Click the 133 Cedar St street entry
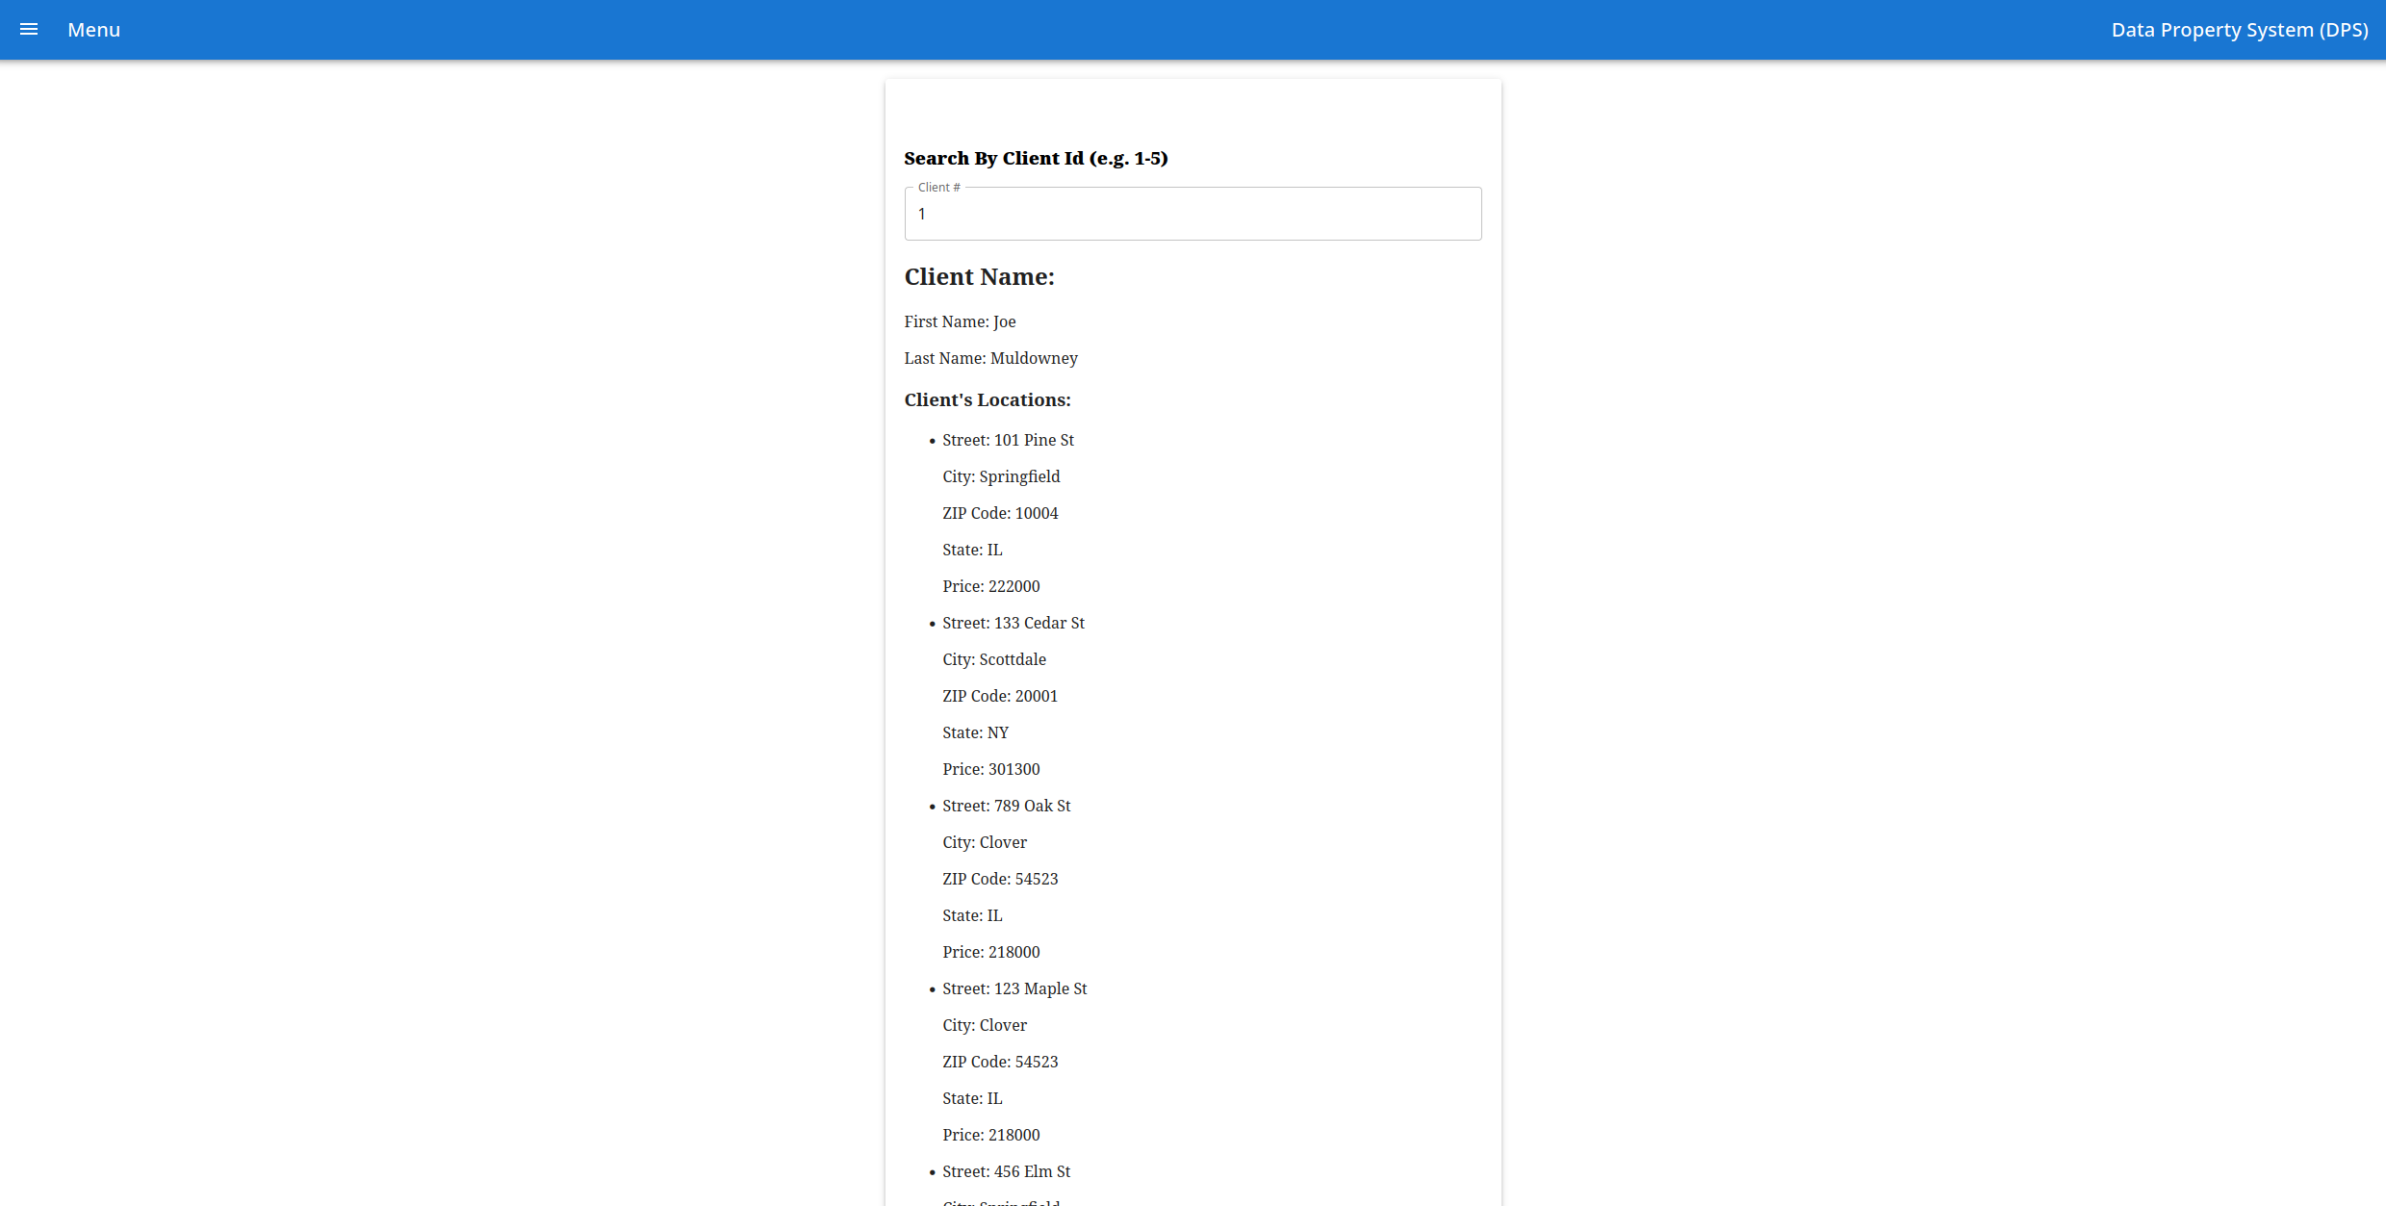The height and width of the screenshot is (1206, 2386). (1013, 623)
